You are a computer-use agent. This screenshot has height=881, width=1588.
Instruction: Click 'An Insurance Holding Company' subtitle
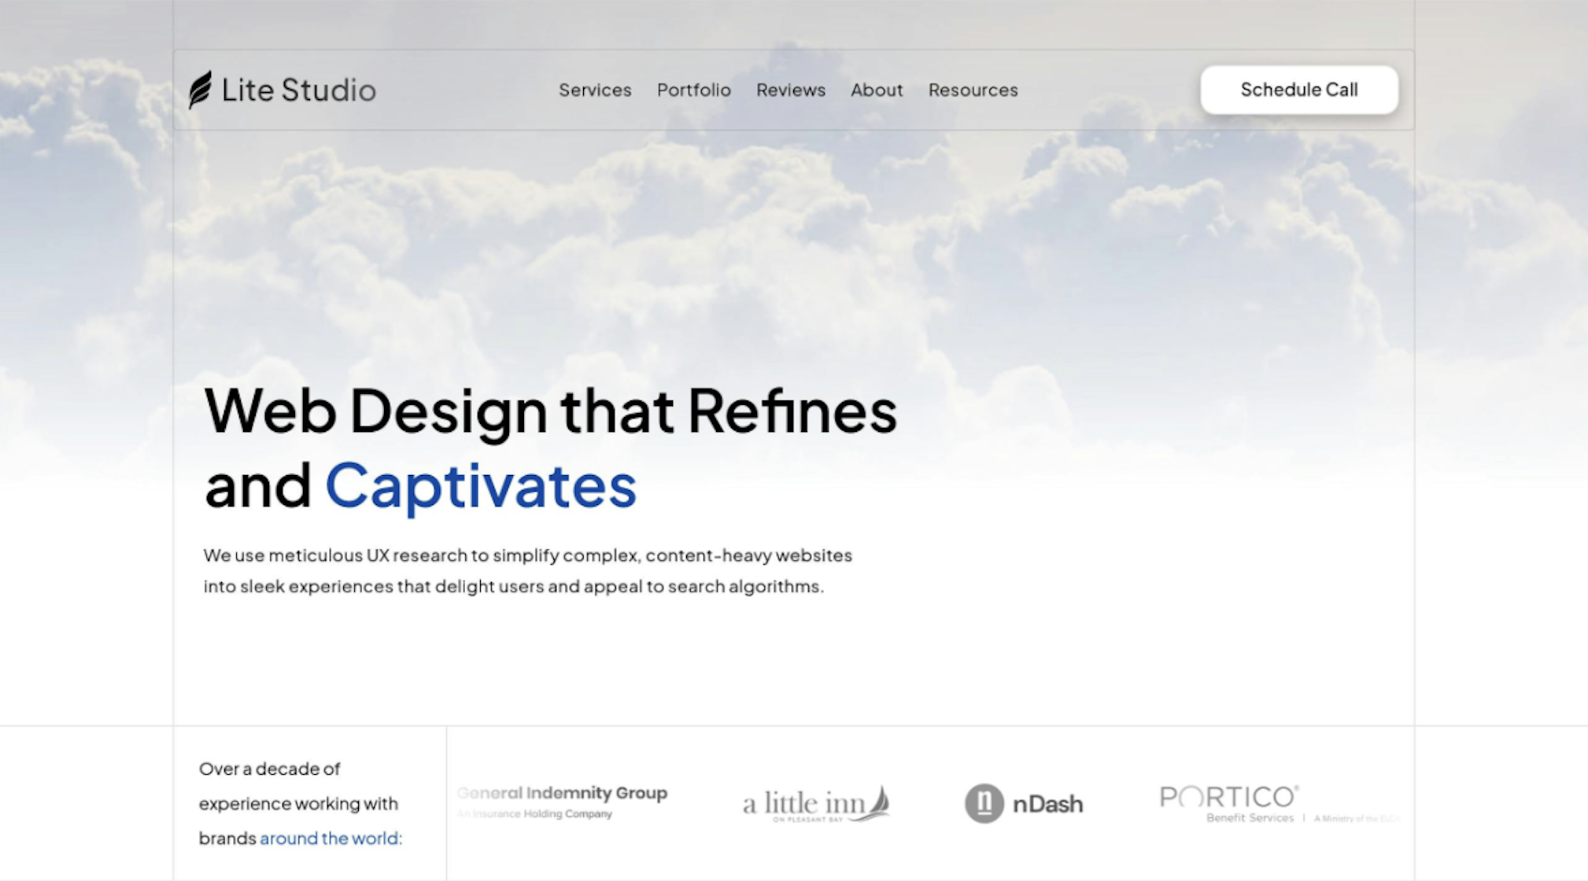click(535, 814)
